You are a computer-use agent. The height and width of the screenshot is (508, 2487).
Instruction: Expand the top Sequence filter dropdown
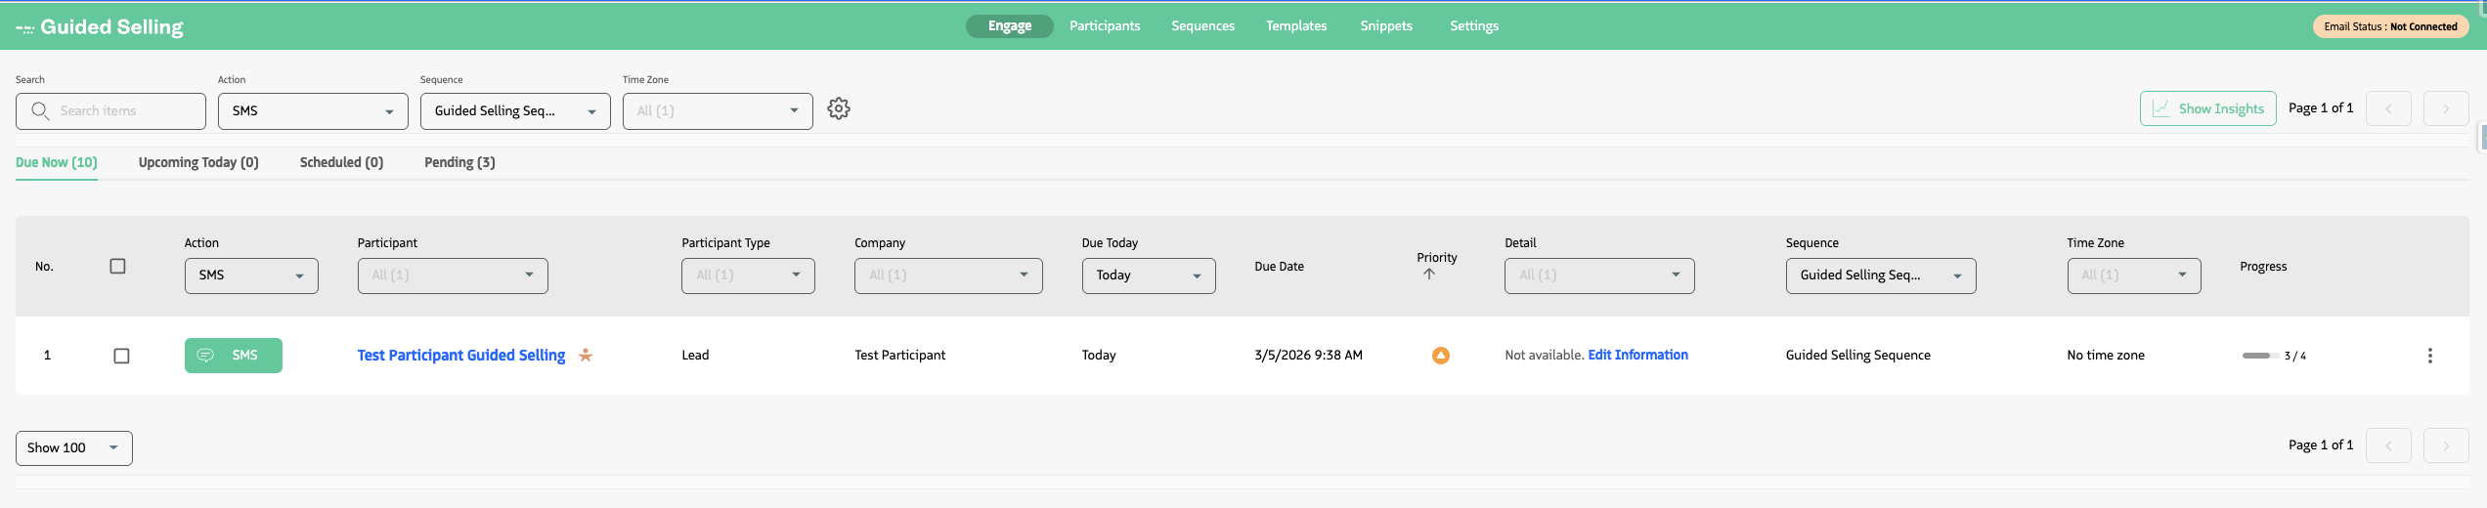[x=514, y=111]
